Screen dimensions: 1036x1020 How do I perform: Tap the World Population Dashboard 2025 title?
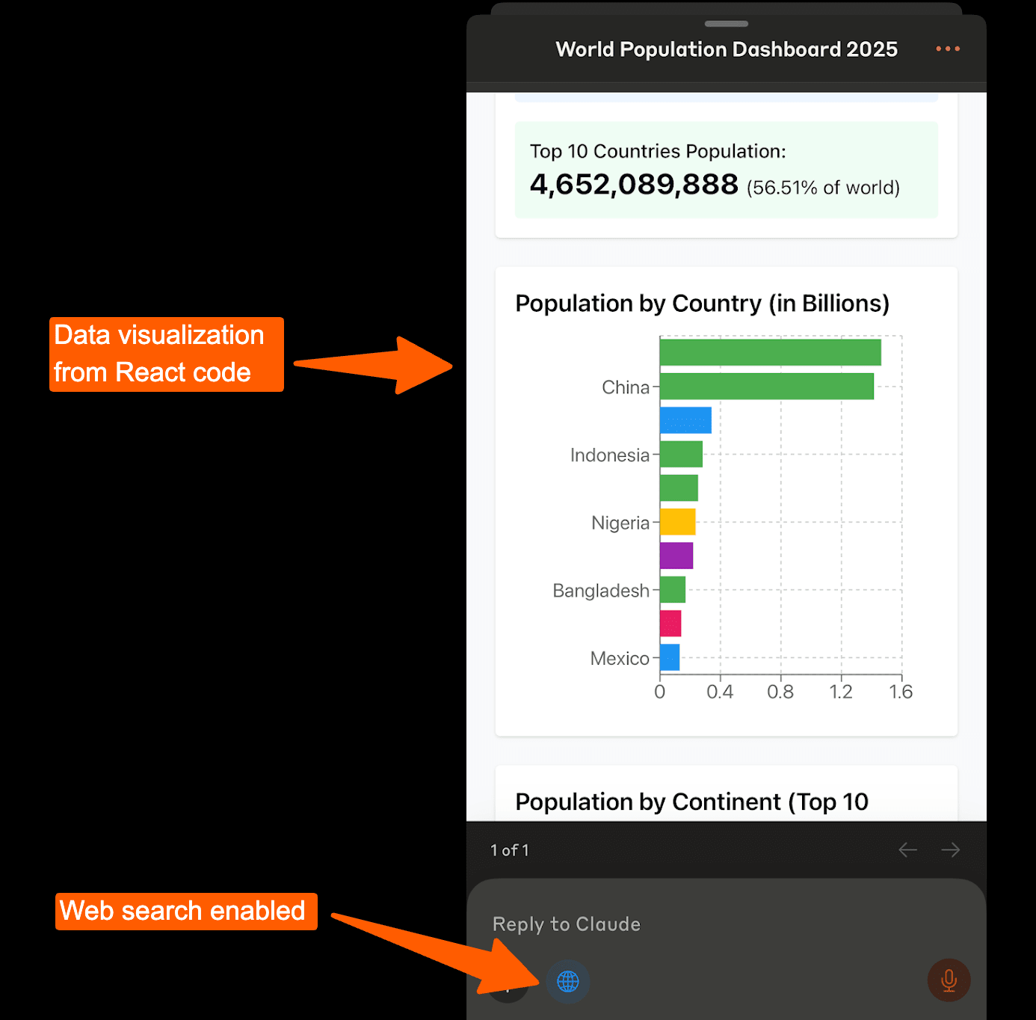(x=726, y=49)
